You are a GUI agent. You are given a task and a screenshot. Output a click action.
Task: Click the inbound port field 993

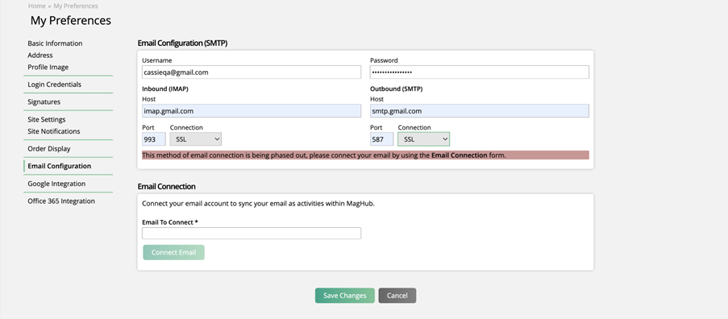tap(154, 139)
